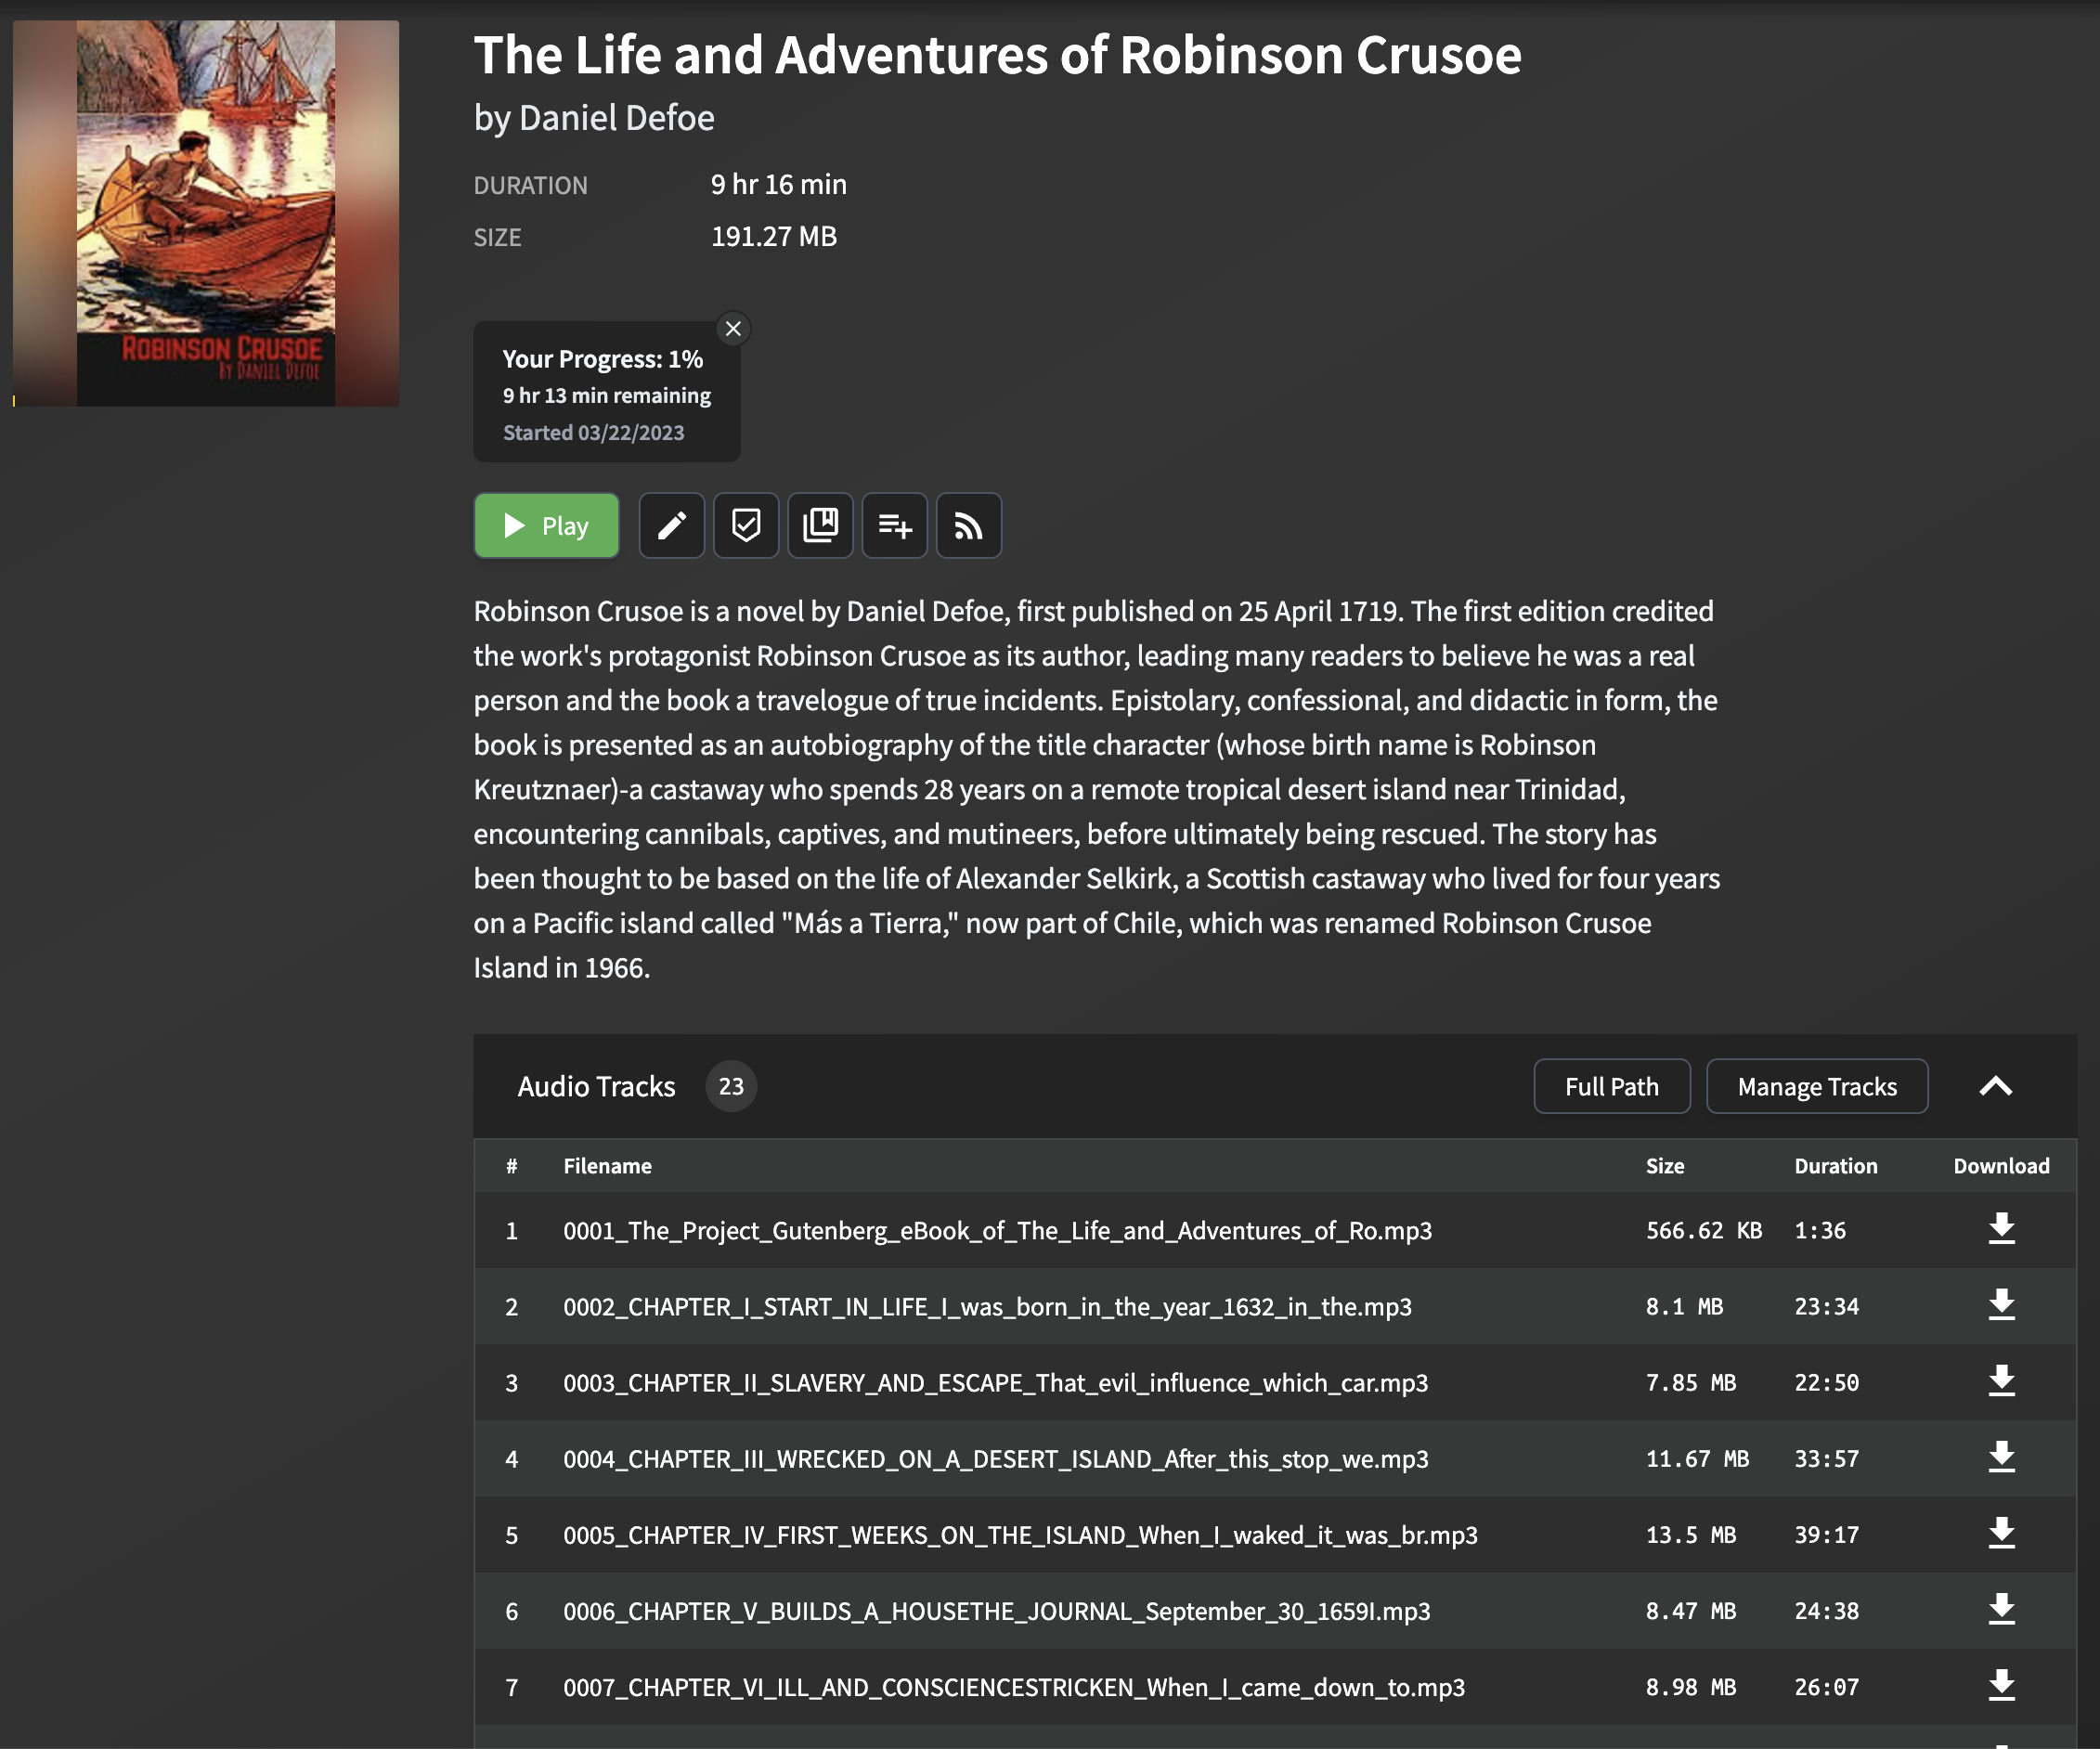Dismiss the Your Progress popup

(733, 328)
